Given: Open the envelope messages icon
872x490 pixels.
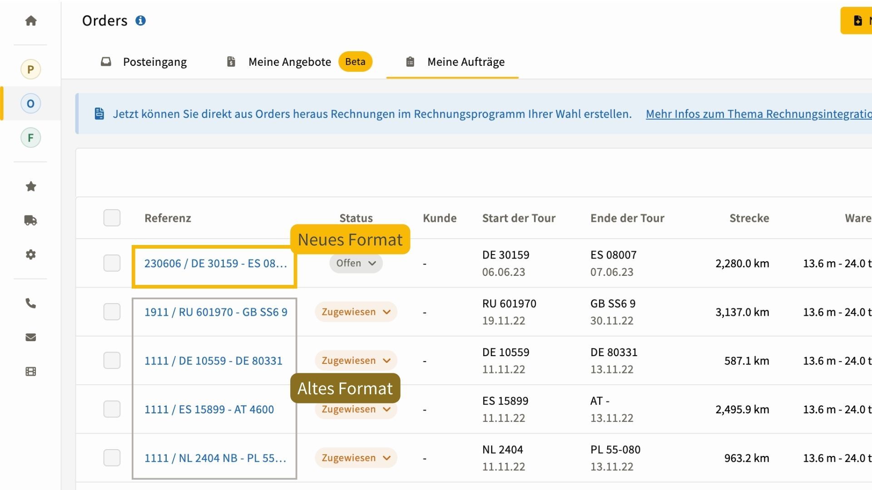Looking at the screenshot, I should (30, 337).
